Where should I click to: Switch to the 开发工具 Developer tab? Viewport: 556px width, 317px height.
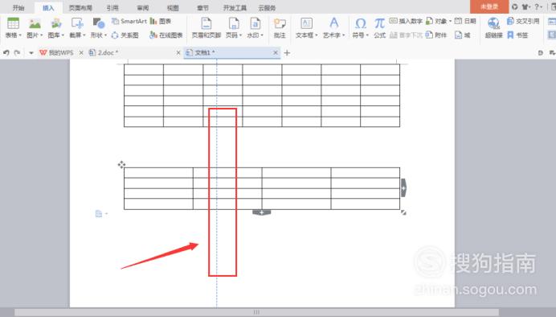click(235, 7)
